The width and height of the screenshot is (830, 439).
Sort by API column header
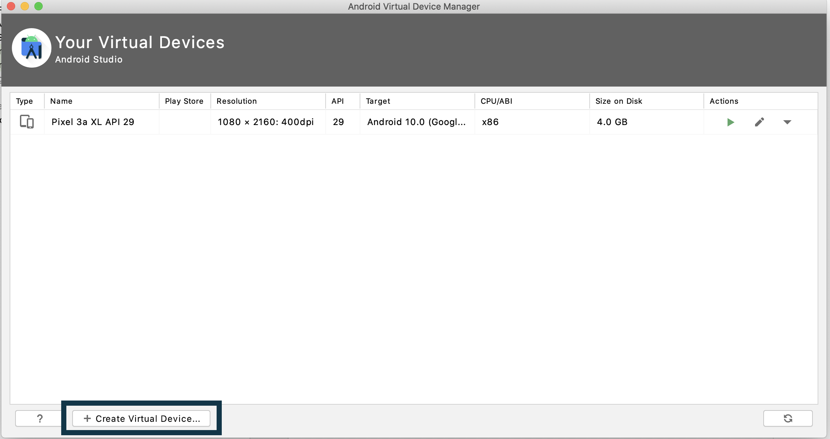coord(337,101)
